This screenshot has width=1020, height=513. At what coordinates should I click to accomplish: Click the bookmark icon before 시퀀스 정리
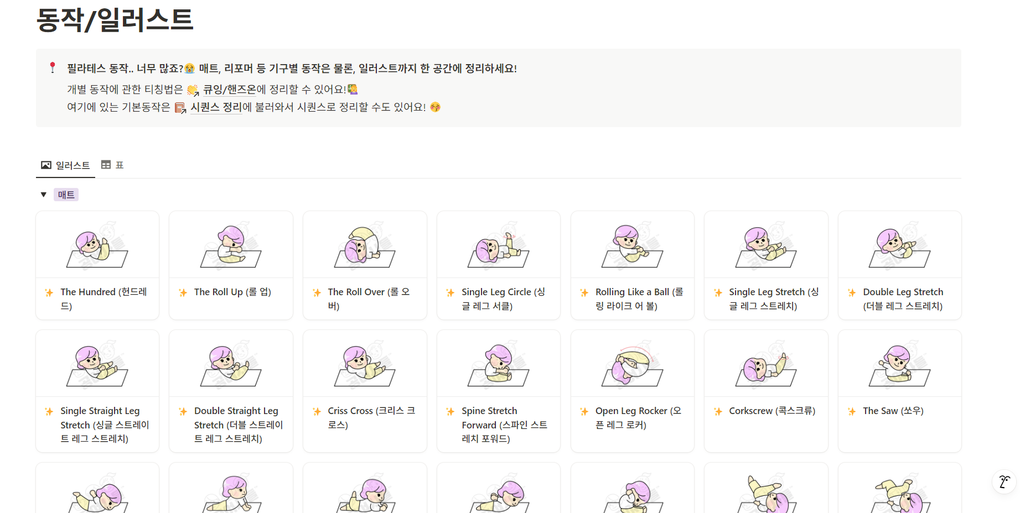[180, 108]
